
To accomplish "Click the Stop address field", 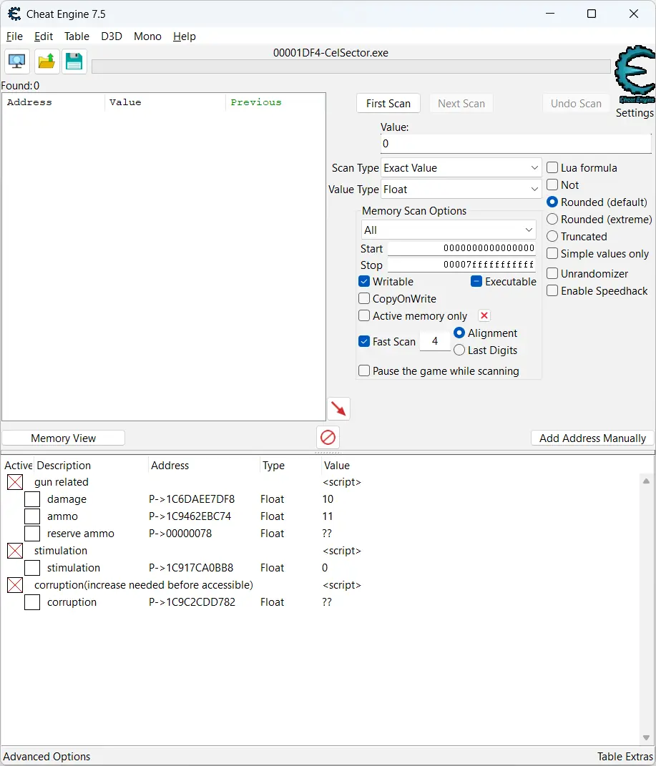I will (461, 265).
